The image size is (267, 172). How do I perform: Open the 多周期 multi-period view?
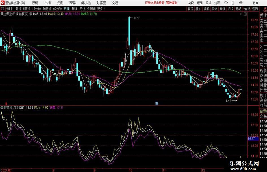click(x=91, y=9)
